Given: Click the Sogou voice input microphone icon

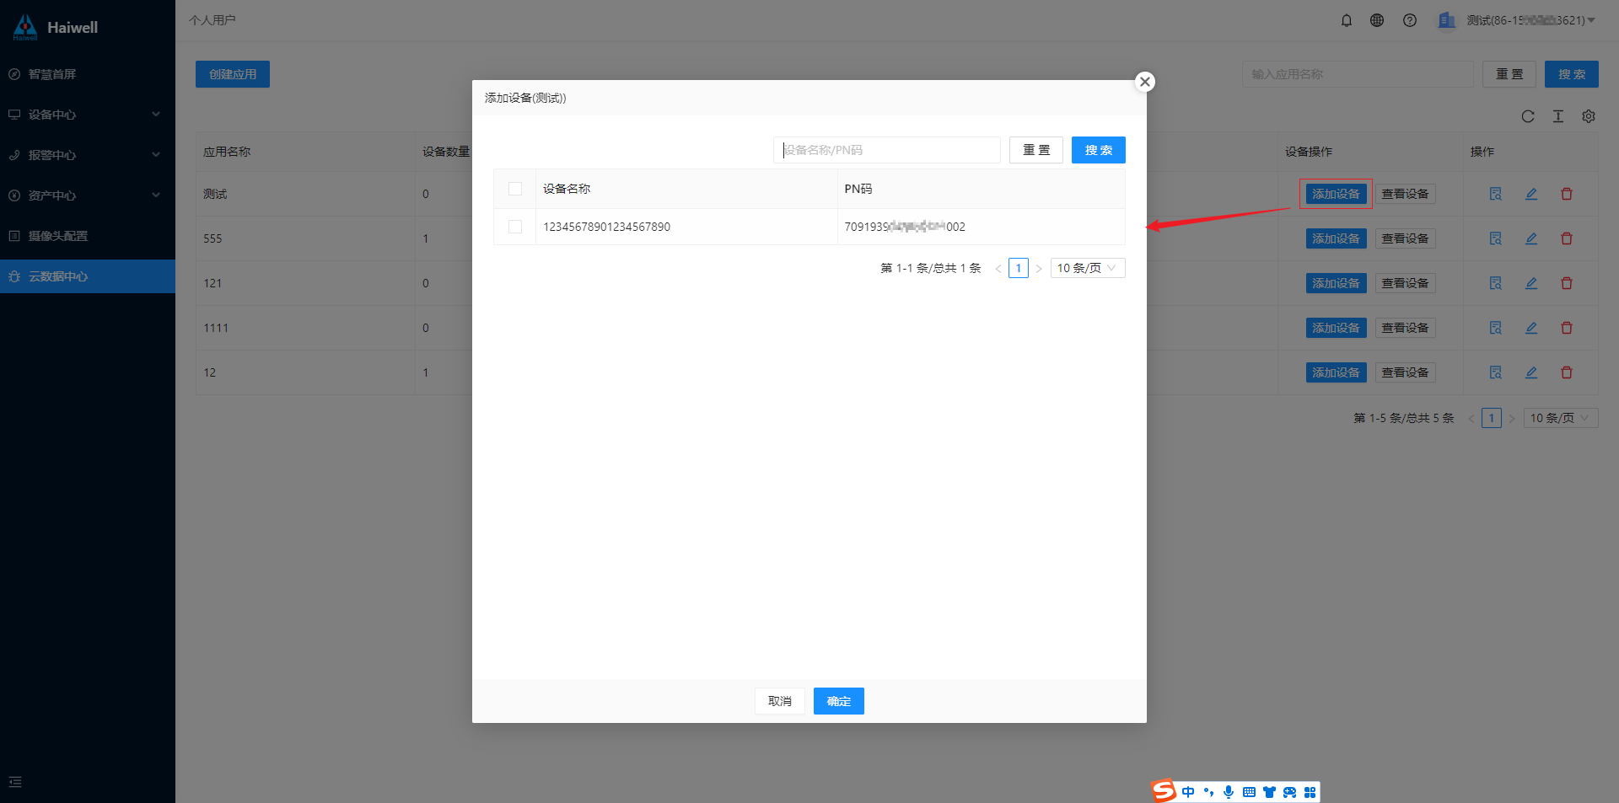Looking at the screenshot, I should click(1229, 792).
